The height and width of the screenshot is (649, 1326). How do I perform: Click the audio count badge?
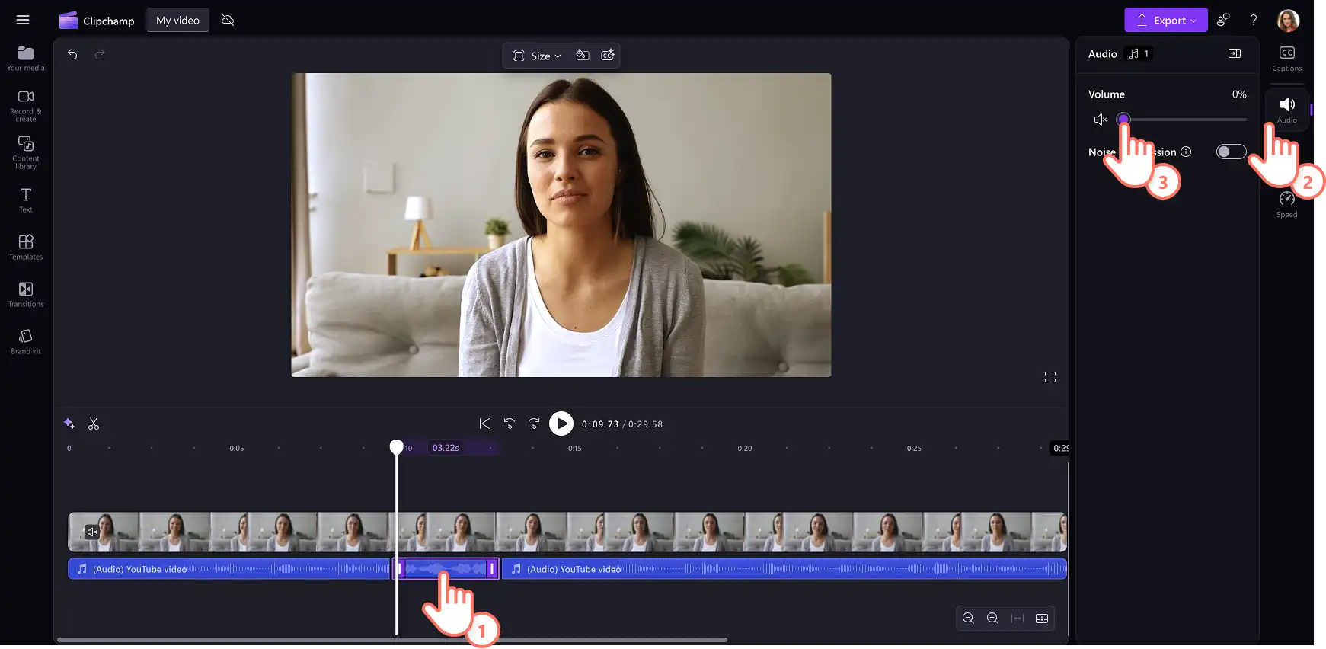click(1139, 53)
